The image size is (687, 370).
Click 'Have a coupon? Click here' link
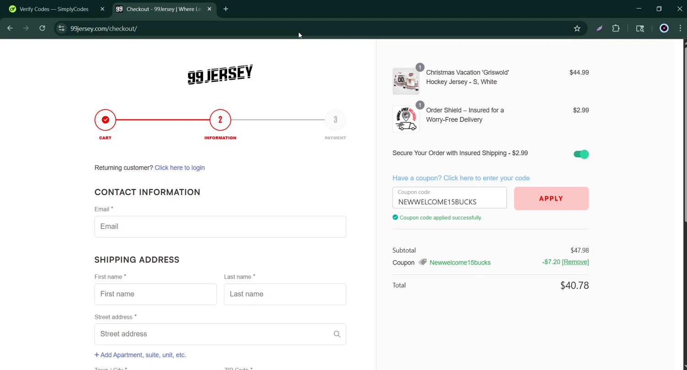tap(461, 178)
